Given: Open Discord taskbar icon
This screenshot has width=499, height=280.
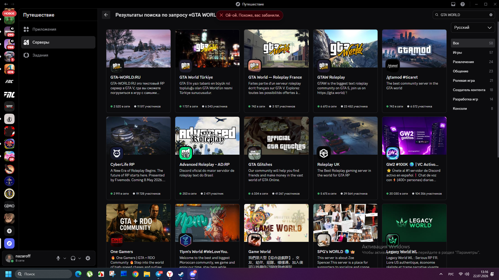Looking at the screenshot, I should click(x=193, y=274).
